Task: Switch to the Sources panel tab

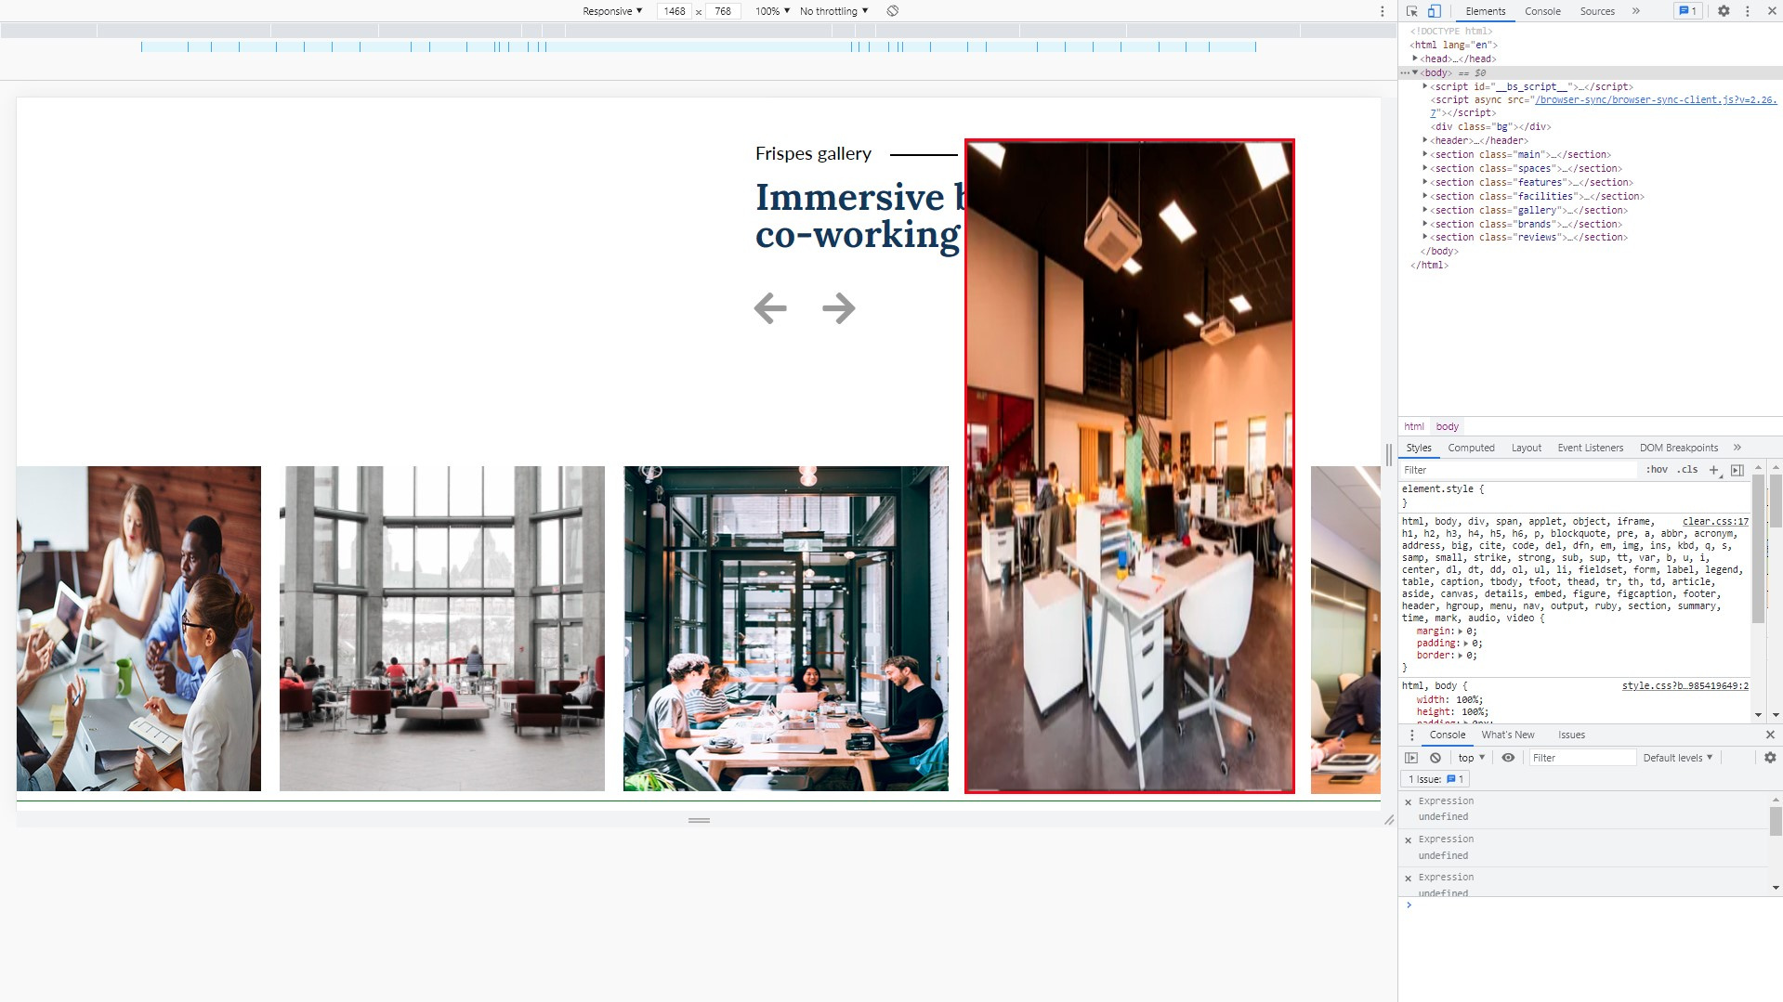Action: (x=1597, y=11)
